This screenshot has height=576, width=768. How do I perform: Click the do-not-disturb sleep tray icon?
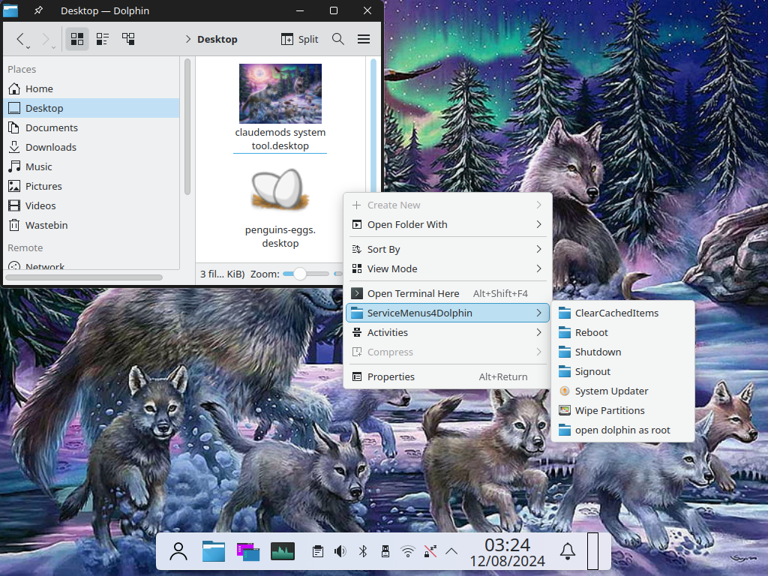(430, 551)
